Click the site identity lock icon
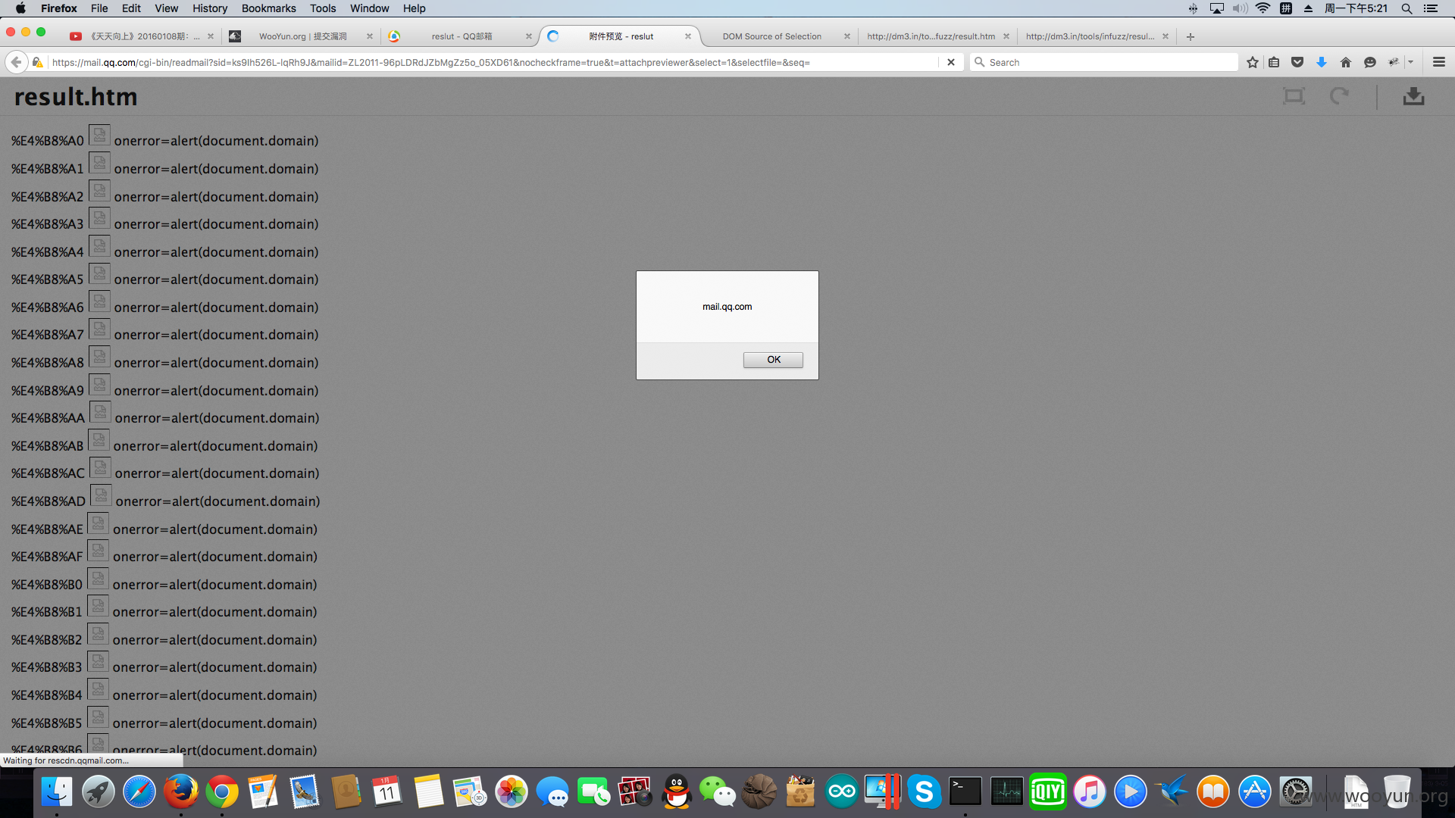The image size is (1455, 818). [37, 62]
